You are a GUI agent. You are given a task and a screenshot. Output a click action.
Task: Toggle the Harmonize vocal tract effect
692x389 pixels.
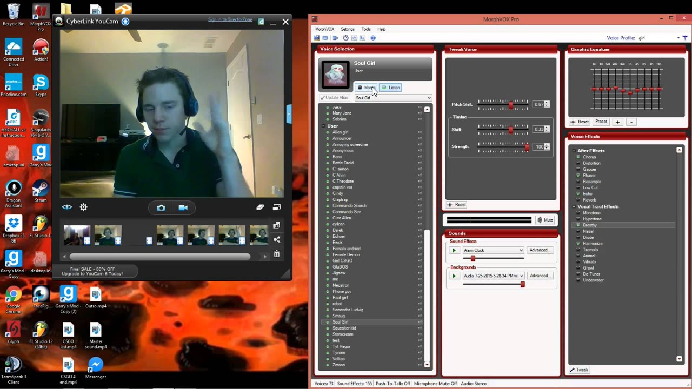(592, 243)
